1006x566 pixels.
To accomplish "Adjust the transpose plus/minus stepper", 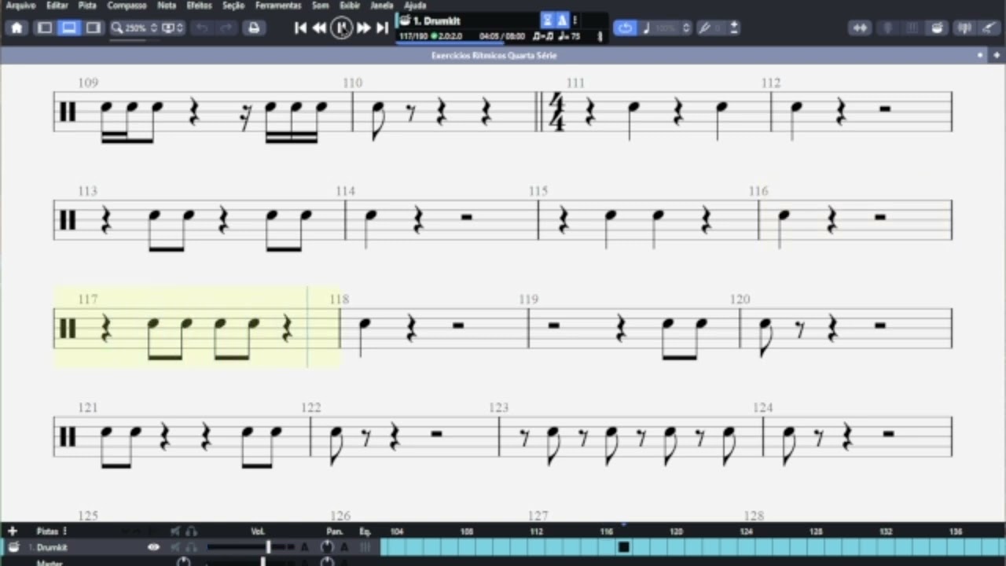I will 734,28.
